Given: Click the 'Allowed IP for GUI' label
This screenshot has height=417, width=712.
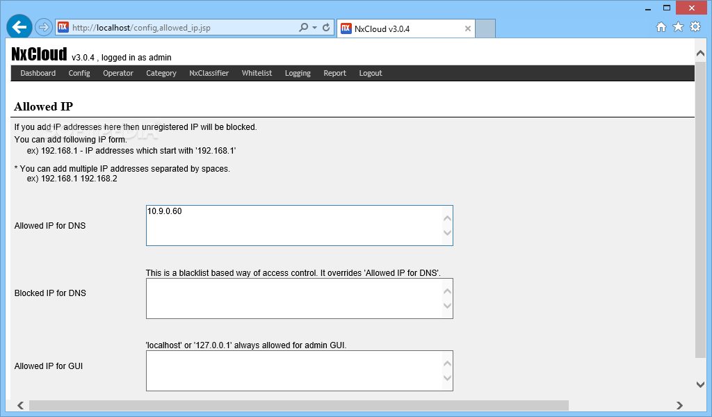Looking at the screenshot, I should point(49,366).
